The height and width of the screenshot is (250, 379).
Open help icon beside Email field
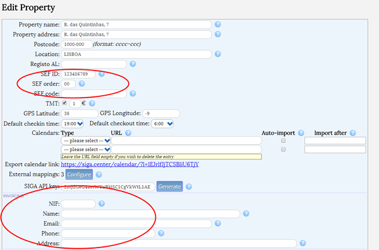(218, 224)
